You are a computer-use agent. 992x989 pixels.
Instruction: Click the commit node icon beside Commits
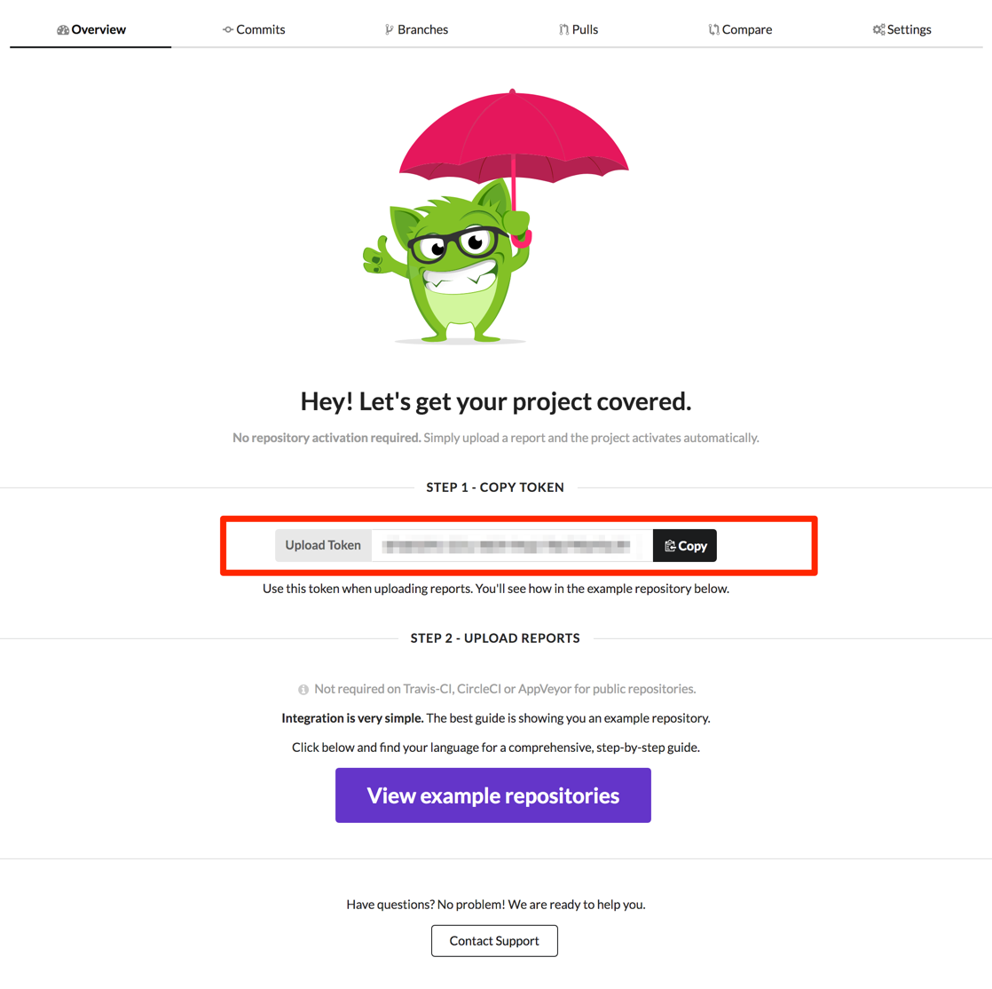click(228, 30)
